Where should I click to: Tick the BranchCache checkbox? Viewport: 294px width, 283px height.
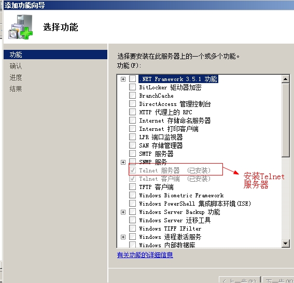(132, 96)
